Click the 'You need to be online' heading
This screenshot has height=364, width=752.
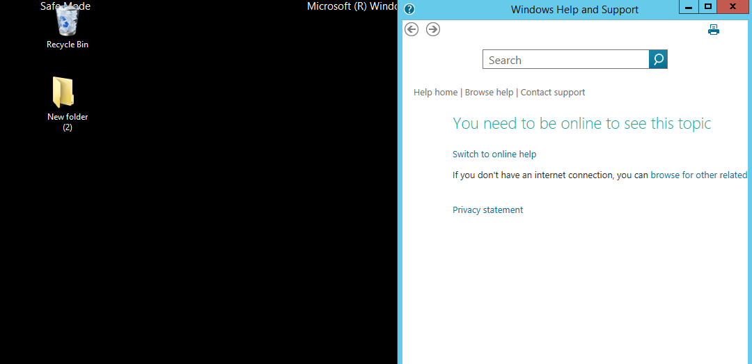(x=581, y=123)
